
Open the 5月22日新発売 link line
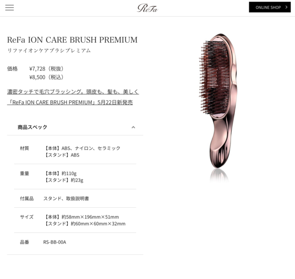coord(70,102)
